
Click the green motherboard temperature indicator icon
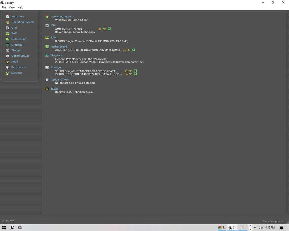(134, 50)
